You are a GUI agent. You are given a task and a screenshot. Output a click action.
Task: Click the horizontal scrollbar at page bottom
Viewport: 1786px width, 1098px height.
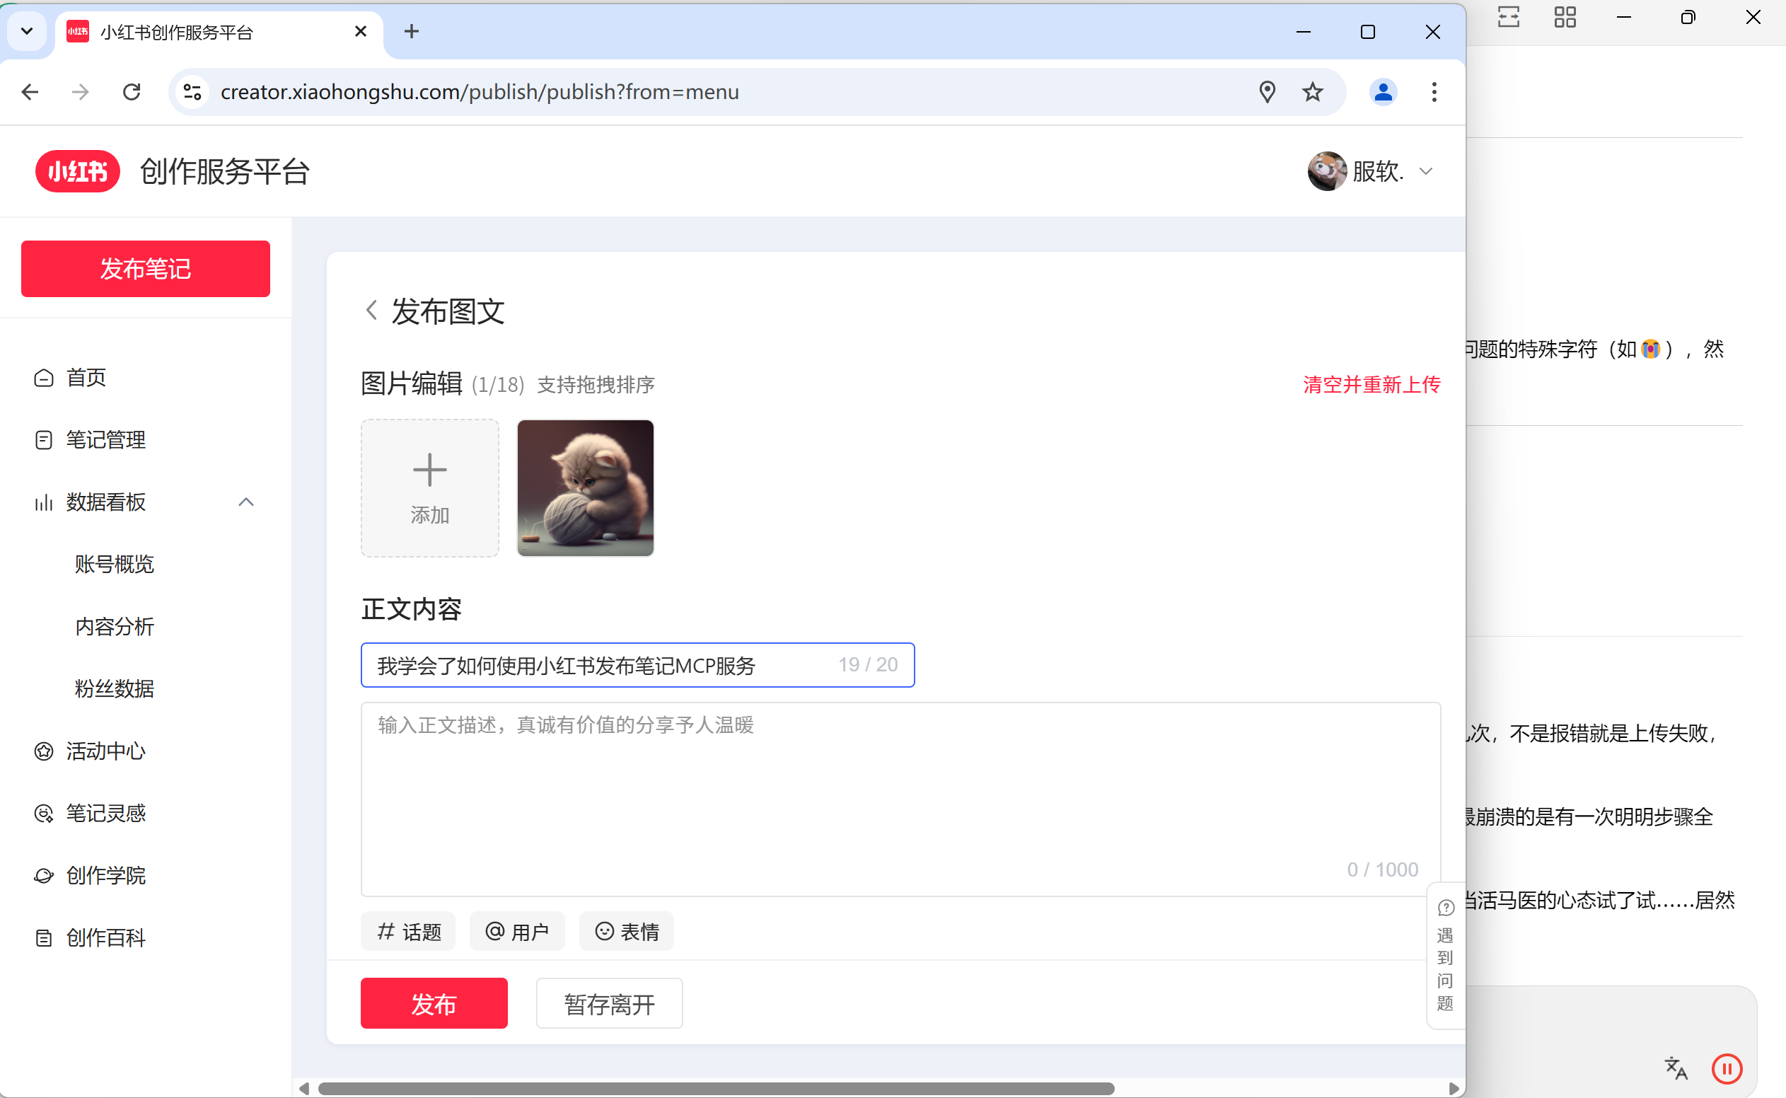point(715,1089)
